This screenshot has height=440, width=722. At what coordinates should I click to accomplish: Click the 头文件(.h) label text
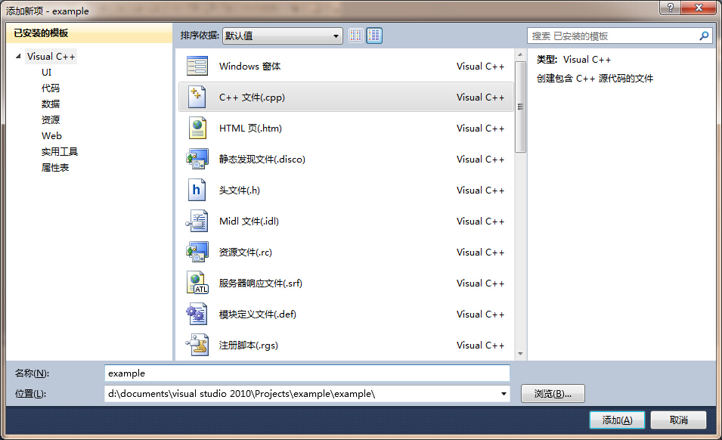(x=240, y=190)
